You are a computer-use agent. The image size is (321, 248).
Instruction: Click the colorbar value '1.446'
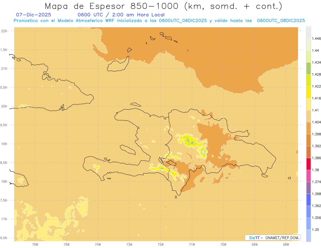pos(316,39)
